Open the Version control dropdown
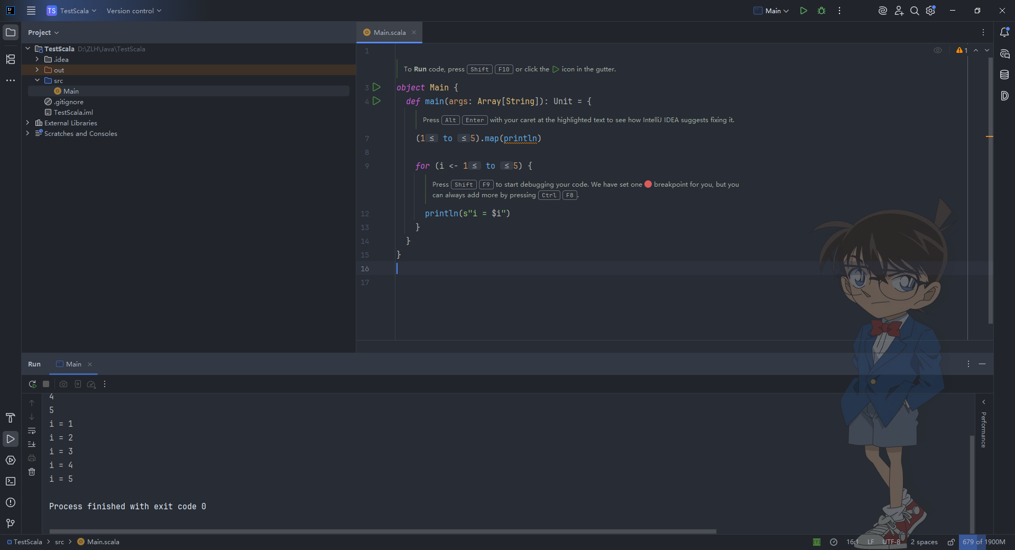 (x=134, y=11)
